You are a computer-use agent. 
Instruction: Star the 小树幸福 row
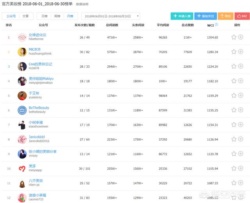tap(234, 125)
